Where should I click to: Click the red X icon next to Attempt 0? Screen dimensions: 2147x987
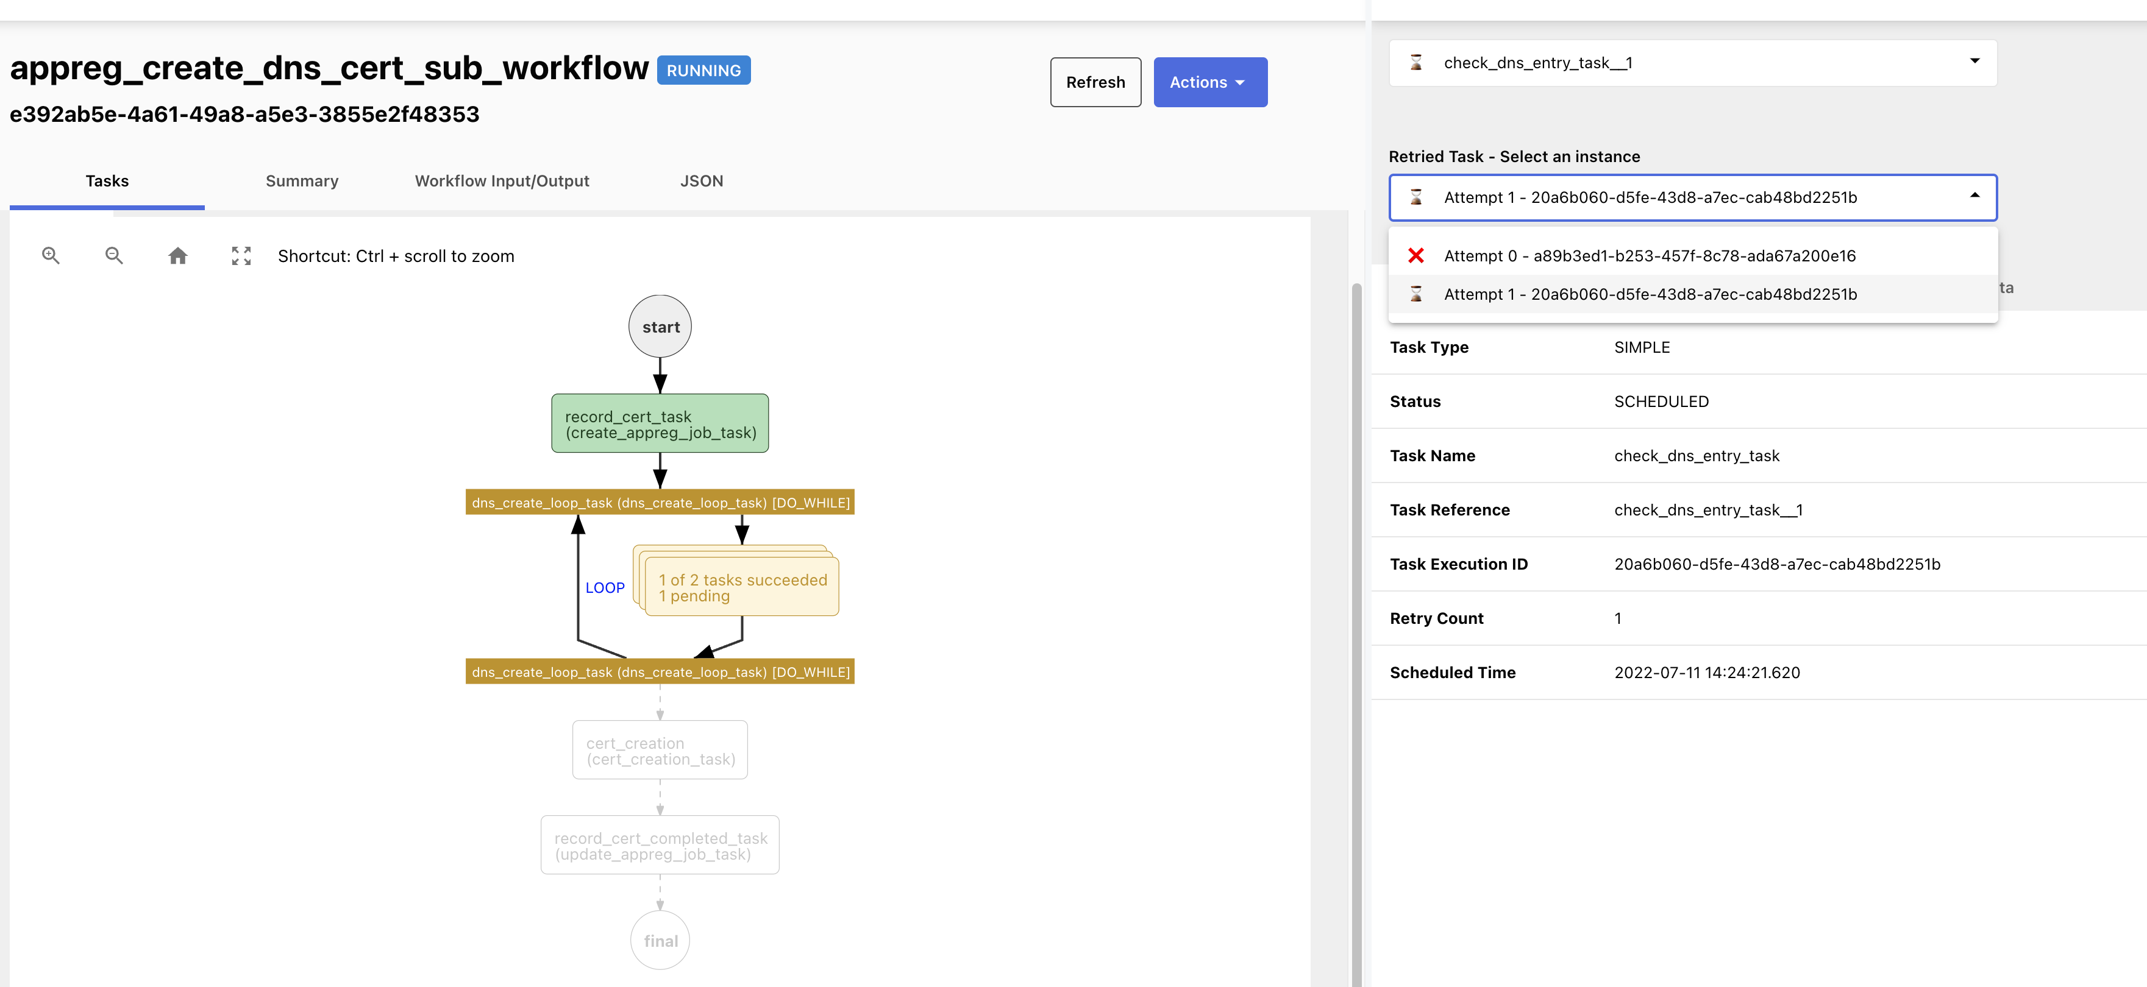click(1416, 256)
